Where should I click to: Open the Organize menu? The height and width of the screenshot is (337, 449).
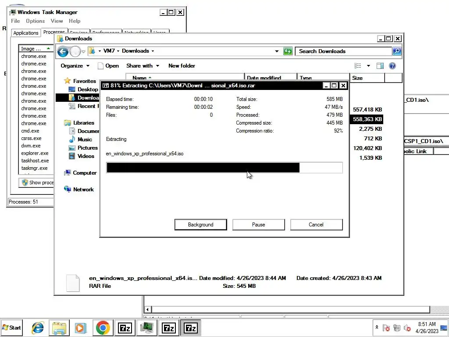point(75,66)
